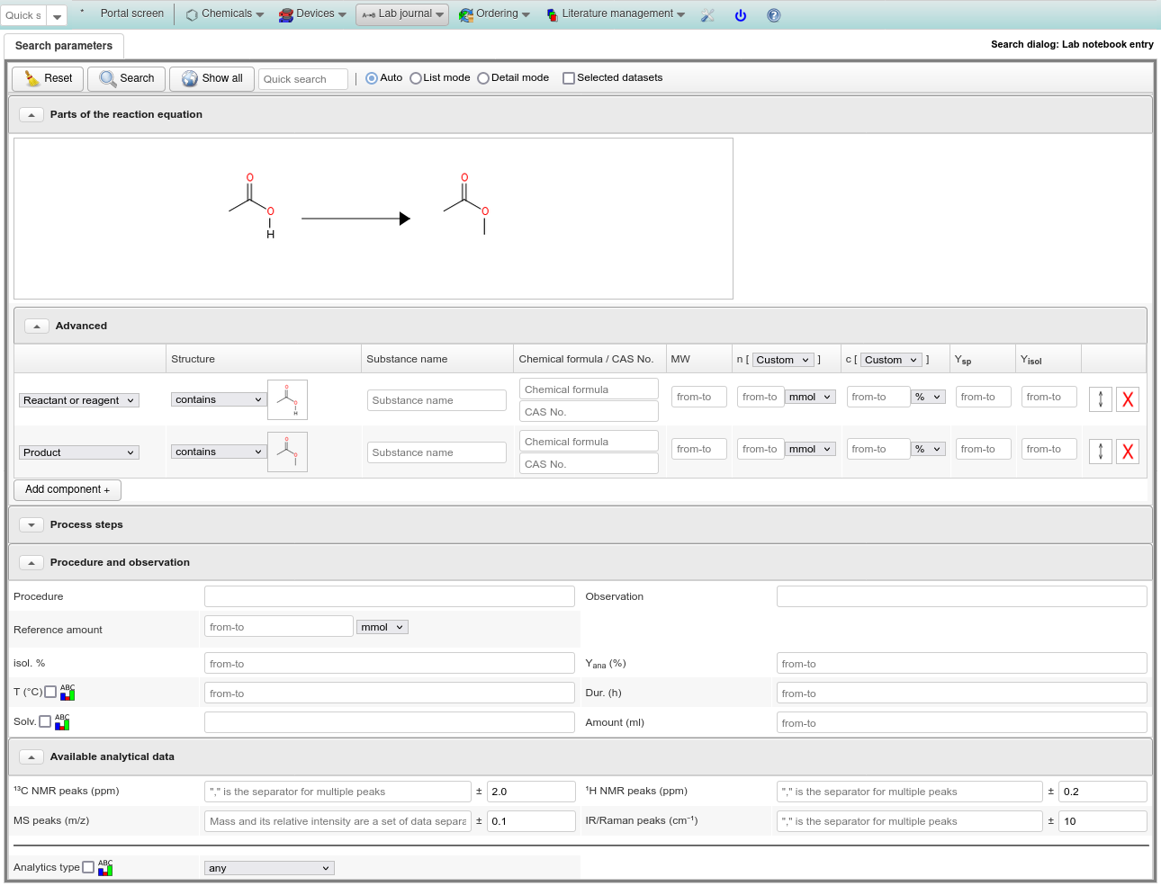This screenshot has width=1161, height=886.
Task: Open the Analytics type 'any' dropdown
Action: pos(269,868)
